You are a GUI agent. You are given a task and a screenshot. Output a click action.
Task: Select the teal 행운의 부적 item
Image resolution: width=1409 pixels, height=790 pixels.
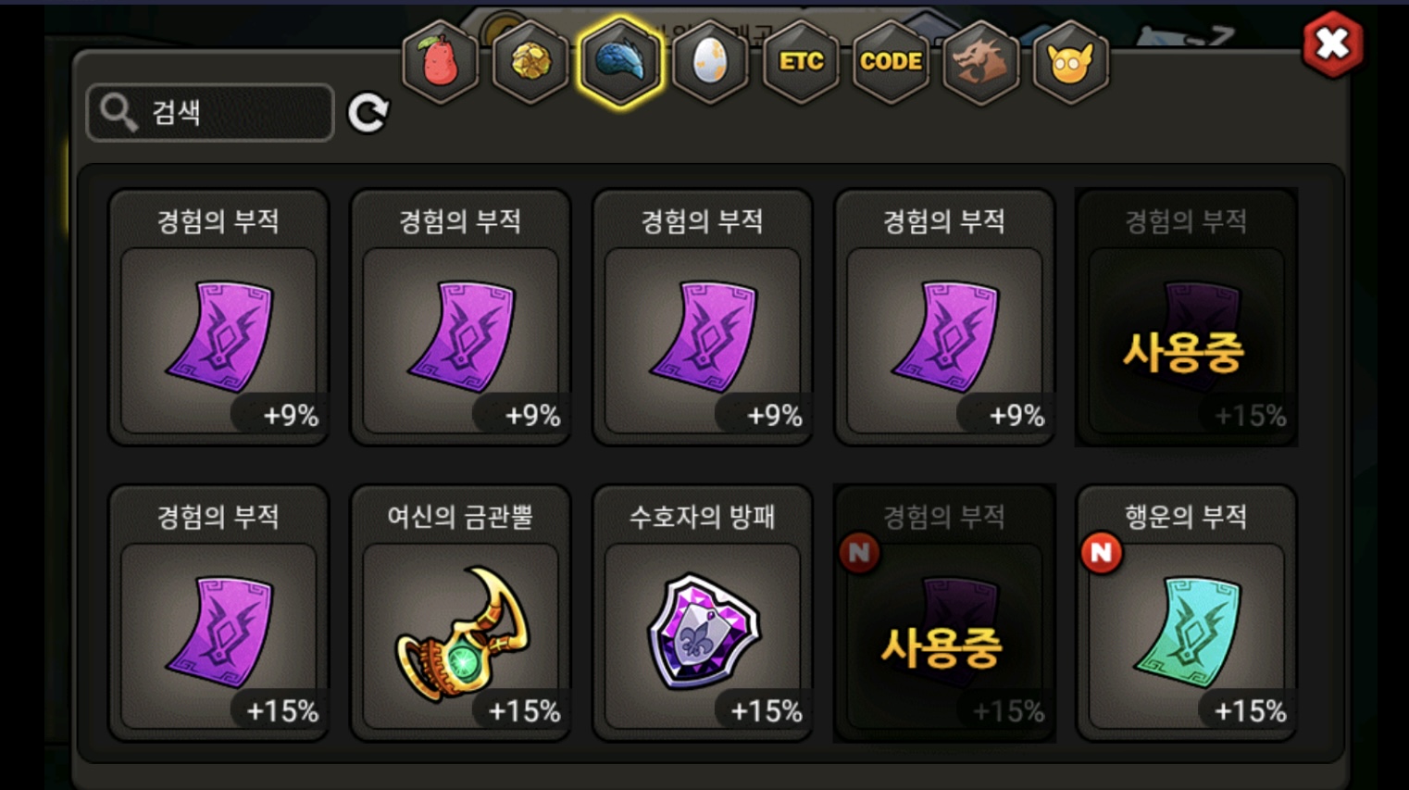coord(1186,613)
